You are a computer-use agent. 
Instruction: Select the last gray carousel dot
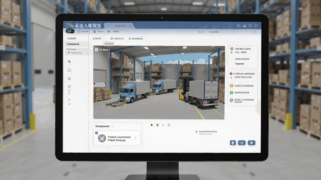pyautogui.click(x=169, y=125)
